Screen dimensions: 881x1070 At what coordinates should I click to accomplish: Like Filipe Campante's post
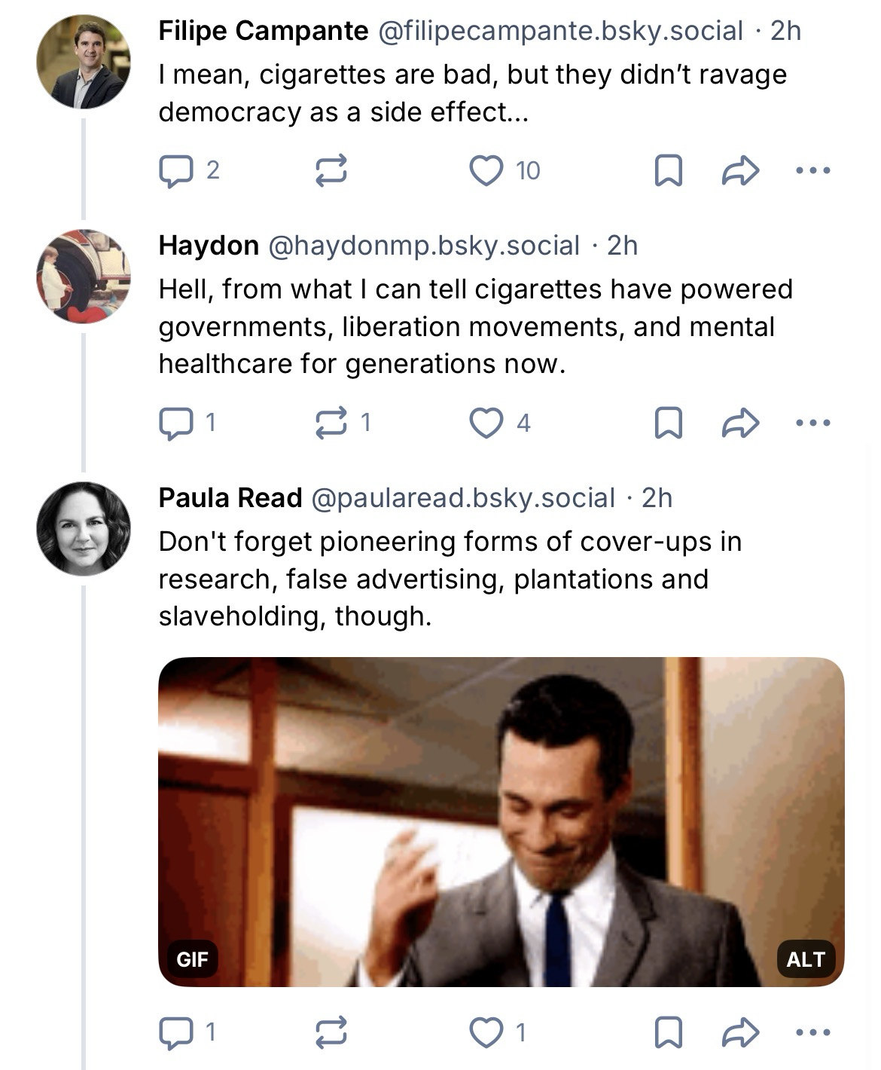pos(486,171)
